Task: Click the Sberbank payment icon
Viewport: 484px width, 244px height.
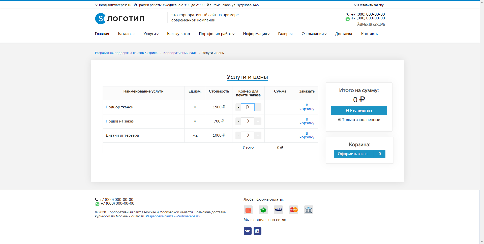Action: pyautogui.click(x=263, y=210)
